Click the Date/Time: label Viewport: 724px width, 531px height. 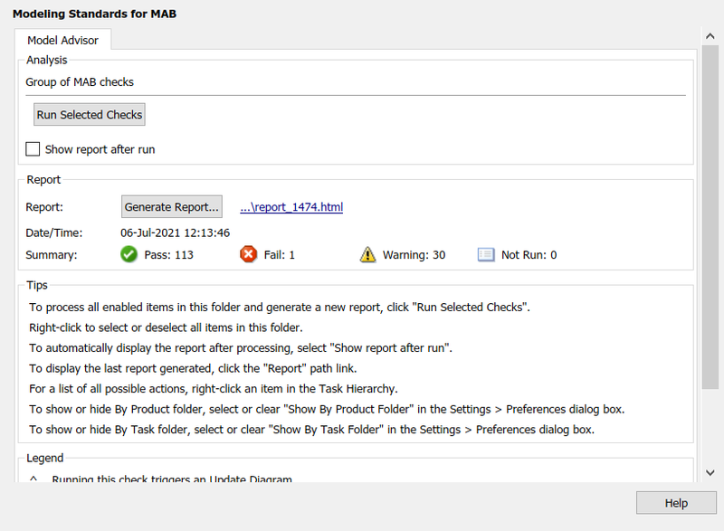click(54, 232)
